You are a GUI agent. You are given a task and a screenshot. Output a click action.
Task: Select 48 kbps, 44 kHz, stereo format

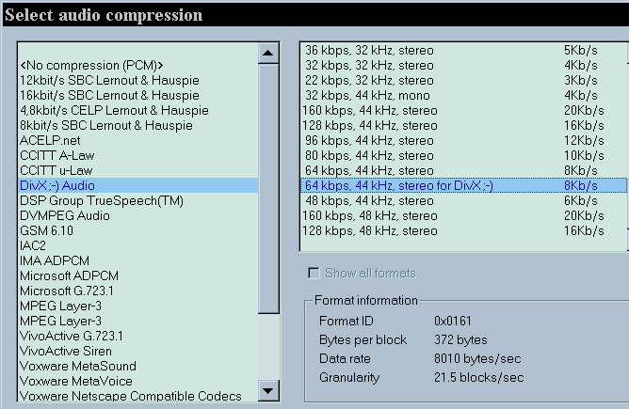tap(370, 200)
